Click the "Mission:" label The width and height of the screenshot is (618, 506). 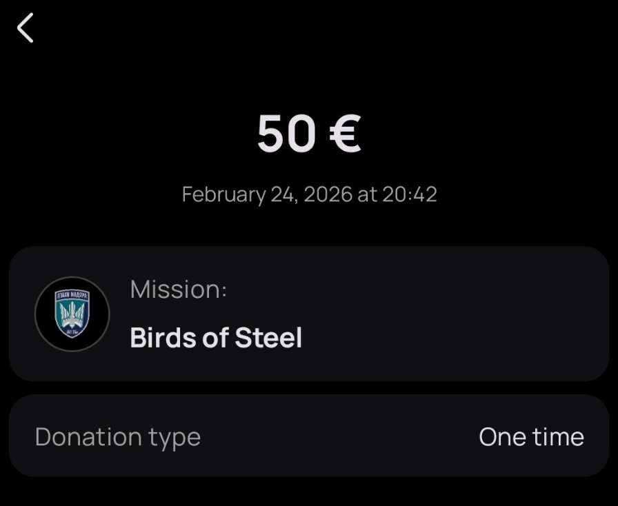click(178, 290)
